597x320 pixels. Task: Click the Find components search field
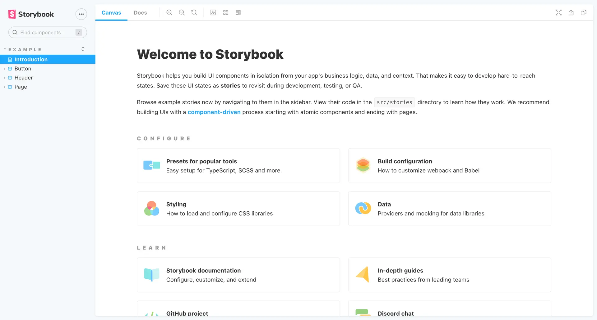[x=47, y=32]
